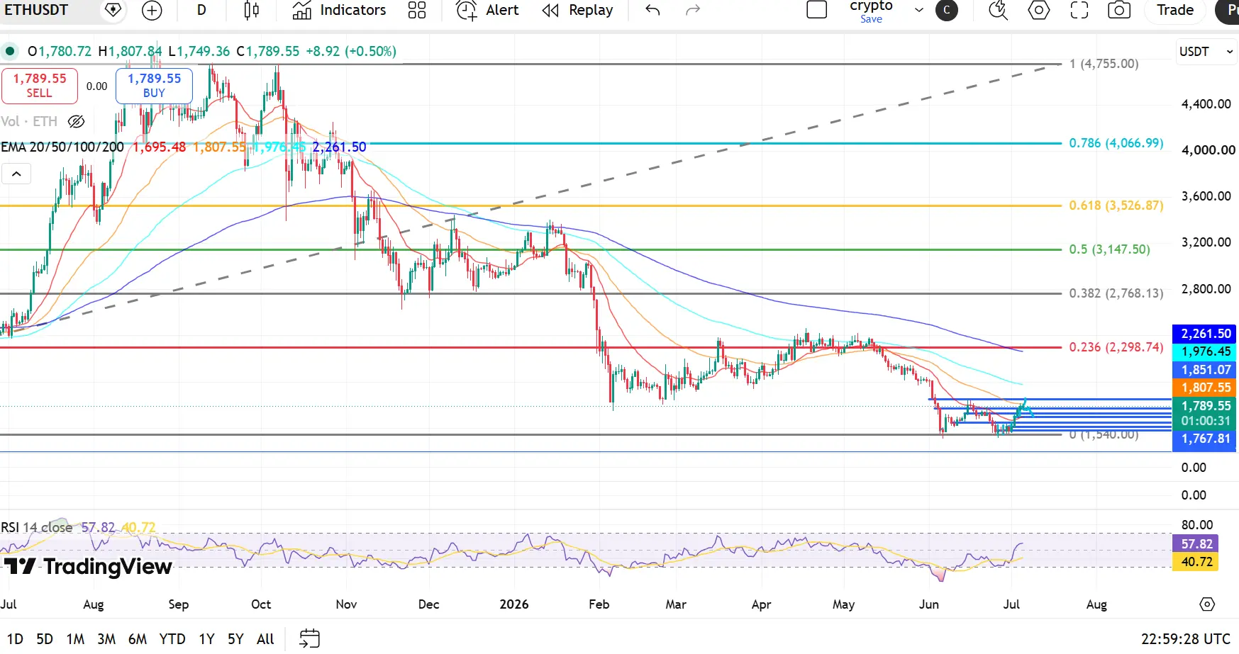
Task: Collapse the indicator legend chevron
Action: [16, 174]
